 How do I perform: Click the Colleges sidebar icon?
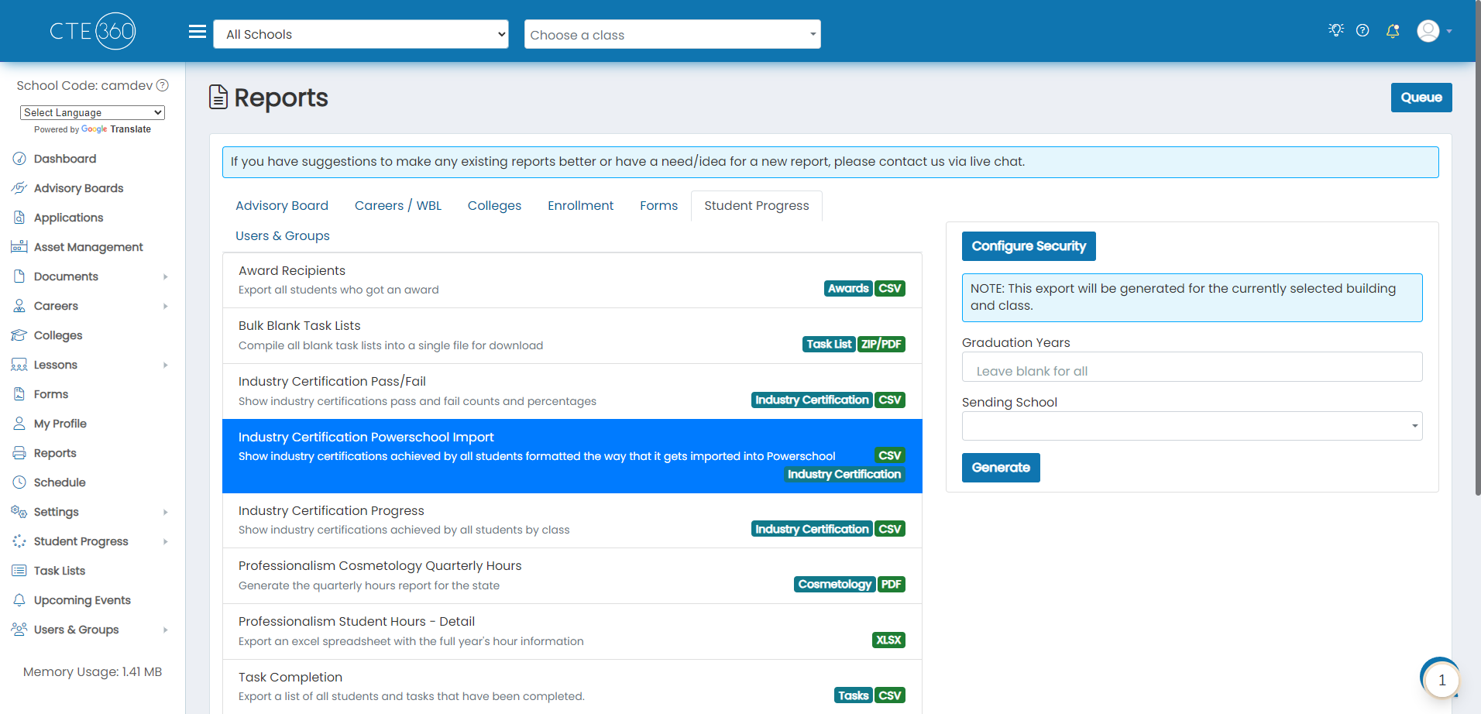19,335
